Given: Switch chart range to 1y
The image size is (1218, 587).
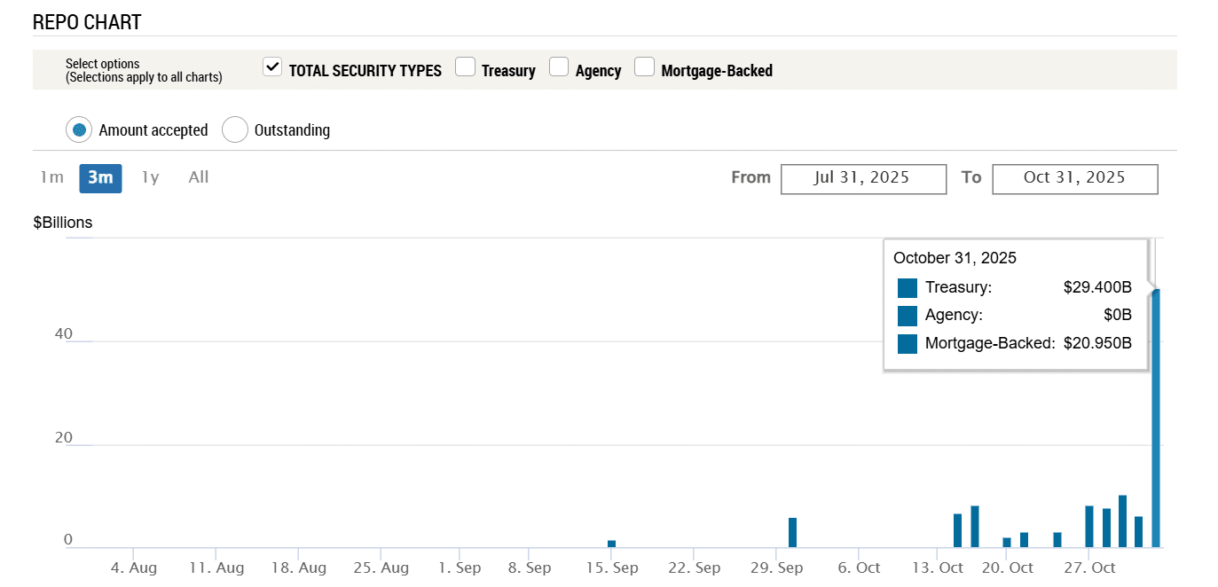Looking at the screenshot, I should [x=150, y=177].
